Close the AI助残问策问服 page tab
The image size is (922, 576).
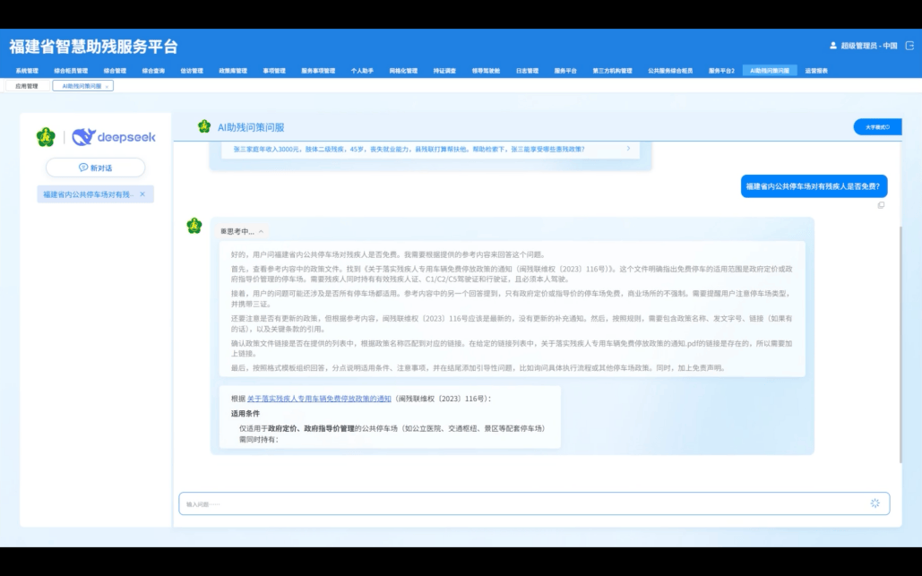(x=108, y=86)
